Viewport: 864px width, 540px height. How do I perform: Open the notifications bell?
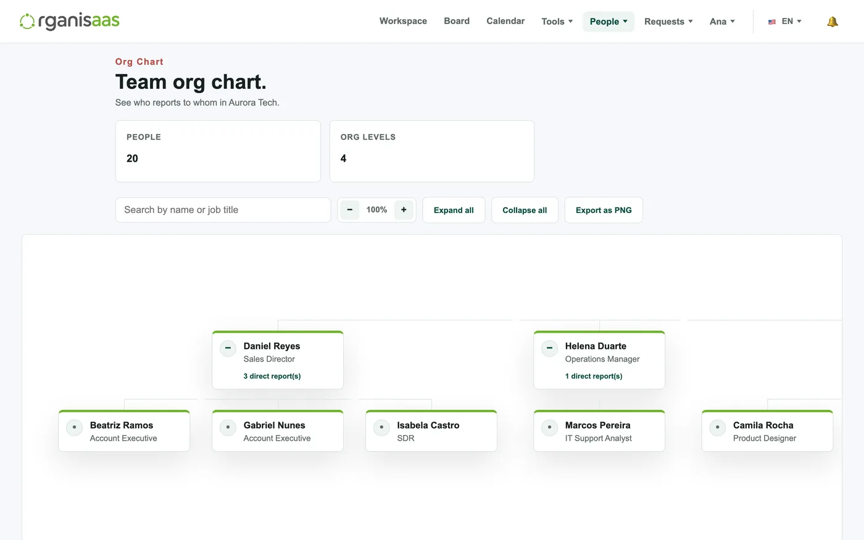[833, 22]
